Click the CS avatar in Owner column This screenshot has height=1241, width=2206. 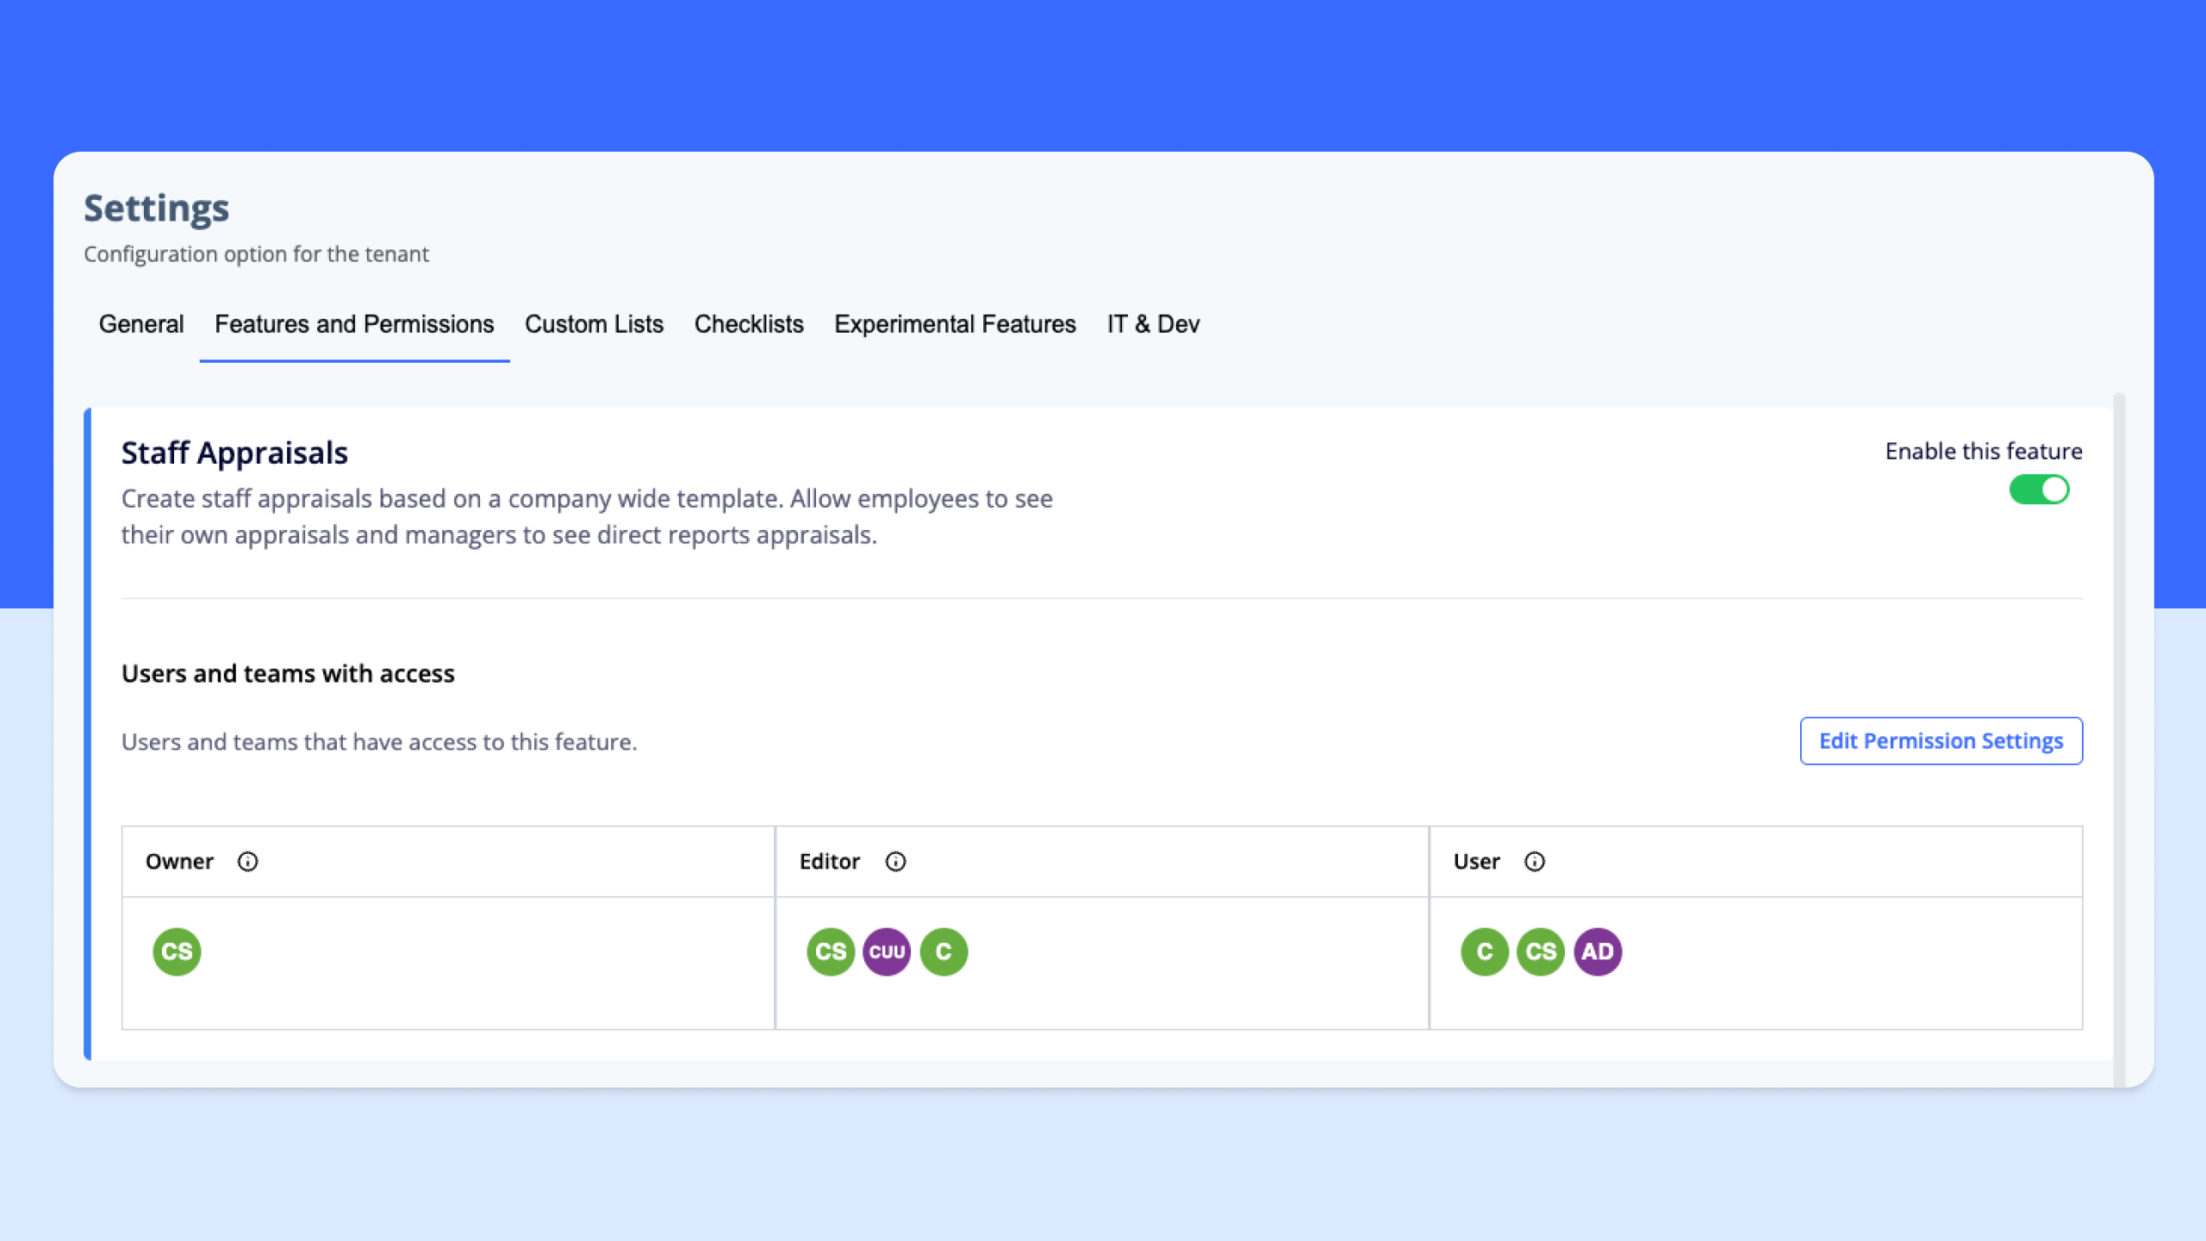point(177,951)
